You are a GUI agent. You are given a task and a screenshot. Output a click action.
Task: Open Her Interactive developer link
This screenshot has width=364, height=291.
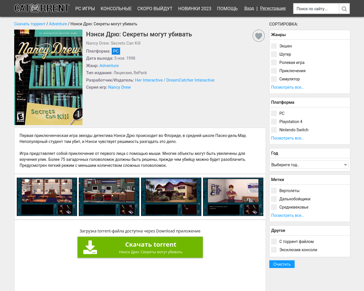tap(149, 80)
